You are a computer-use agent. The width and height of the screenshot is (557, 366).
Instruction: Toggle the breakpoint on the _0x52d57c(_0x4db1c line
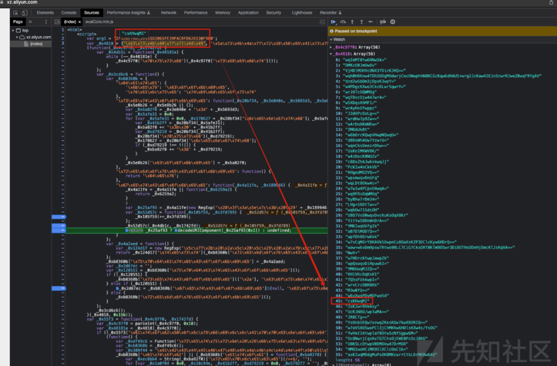point(59,225)
